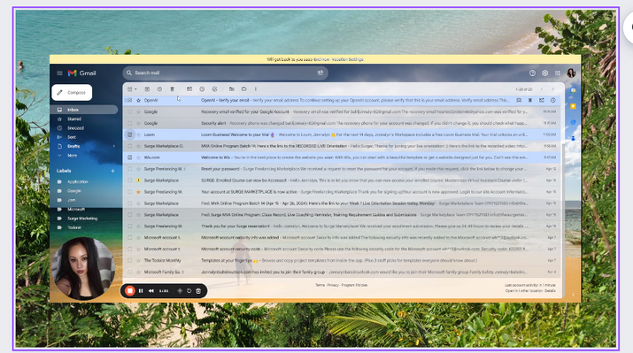Open the Vacation Settings link in banner
This screenshot has width=633, height=353.
(347, 59)
